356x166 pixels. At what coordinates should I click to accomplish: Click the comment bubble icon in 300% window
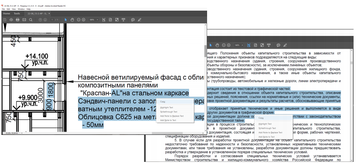click(x=133, y=20)
